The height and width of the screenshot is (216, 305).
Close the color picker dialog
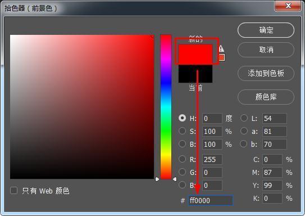coord(288,6)
